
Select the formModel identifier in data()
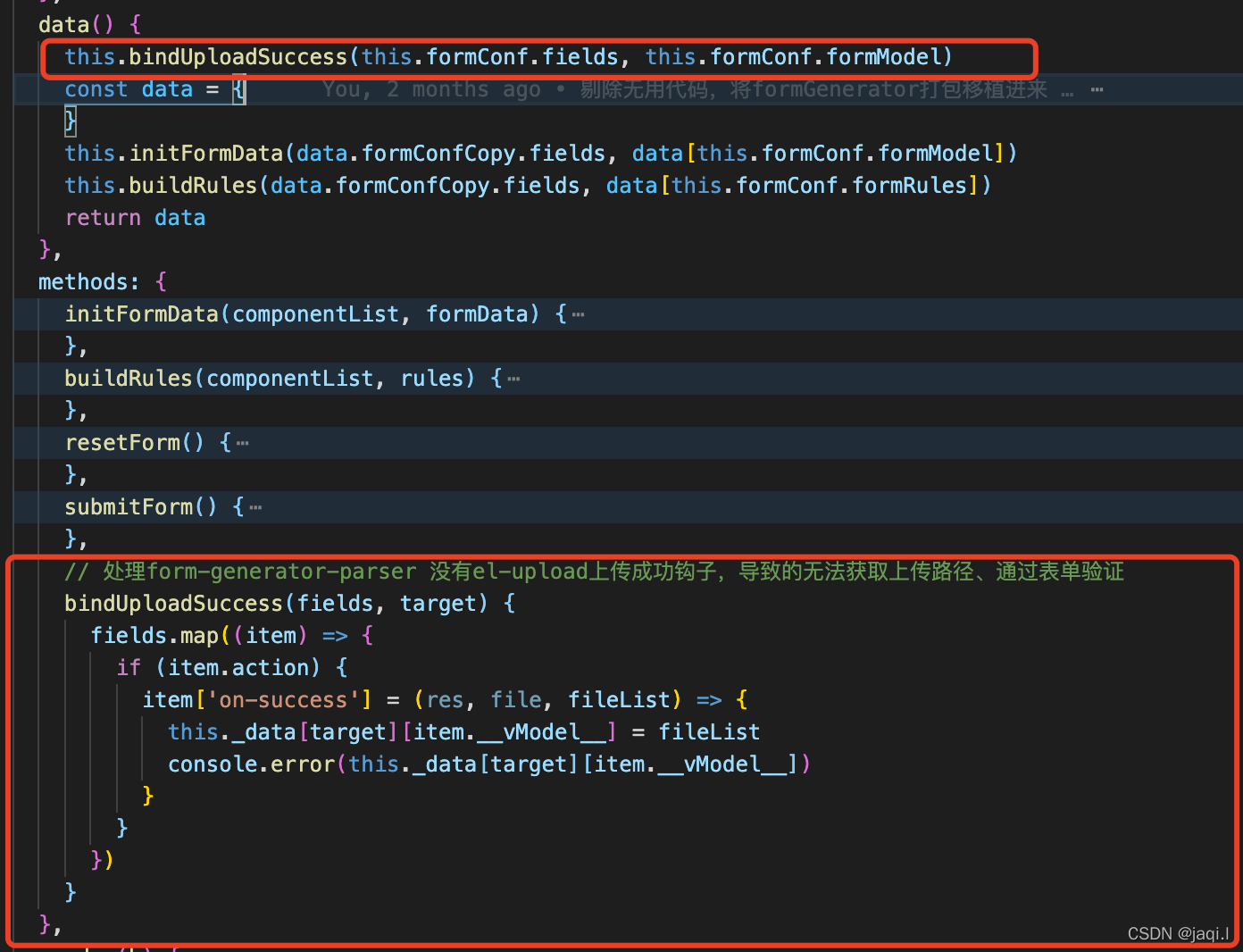(883, 56)
